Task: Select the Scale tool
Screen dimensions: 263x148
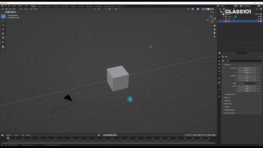Action: click(3, 34)
